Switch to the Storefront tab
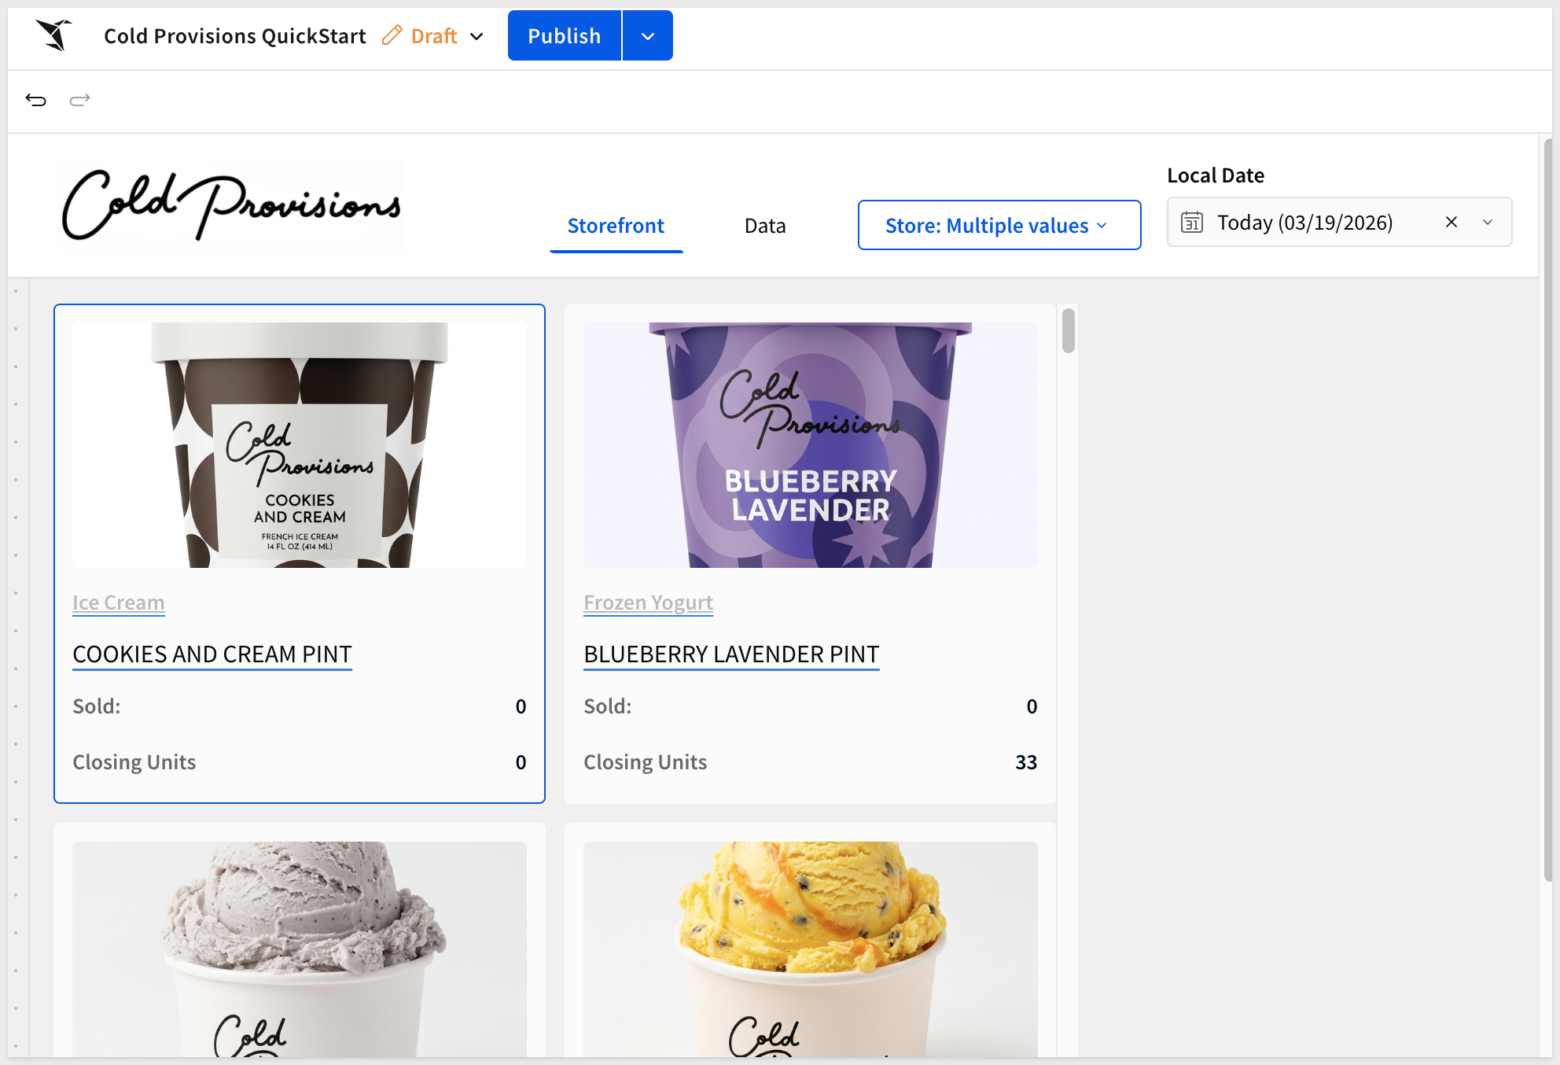Image resolution: width=1560 pixels, height=1065 pixels. click(x=616, y=226)
